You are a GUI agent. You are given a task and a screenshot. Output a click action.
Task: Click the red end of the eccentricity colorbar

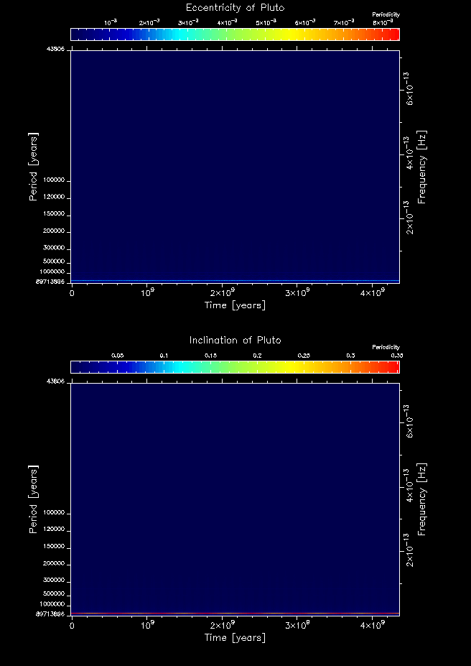click(x=392, y=34)
